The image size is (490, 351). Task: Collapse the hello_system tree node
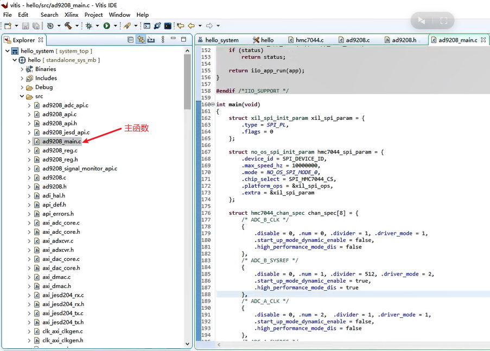[8, 50]
